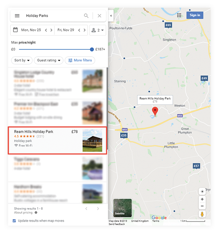Open the Sort by dropdown
Image resolution: width=218 pixels, height=233 pixels.
point(22,60)
